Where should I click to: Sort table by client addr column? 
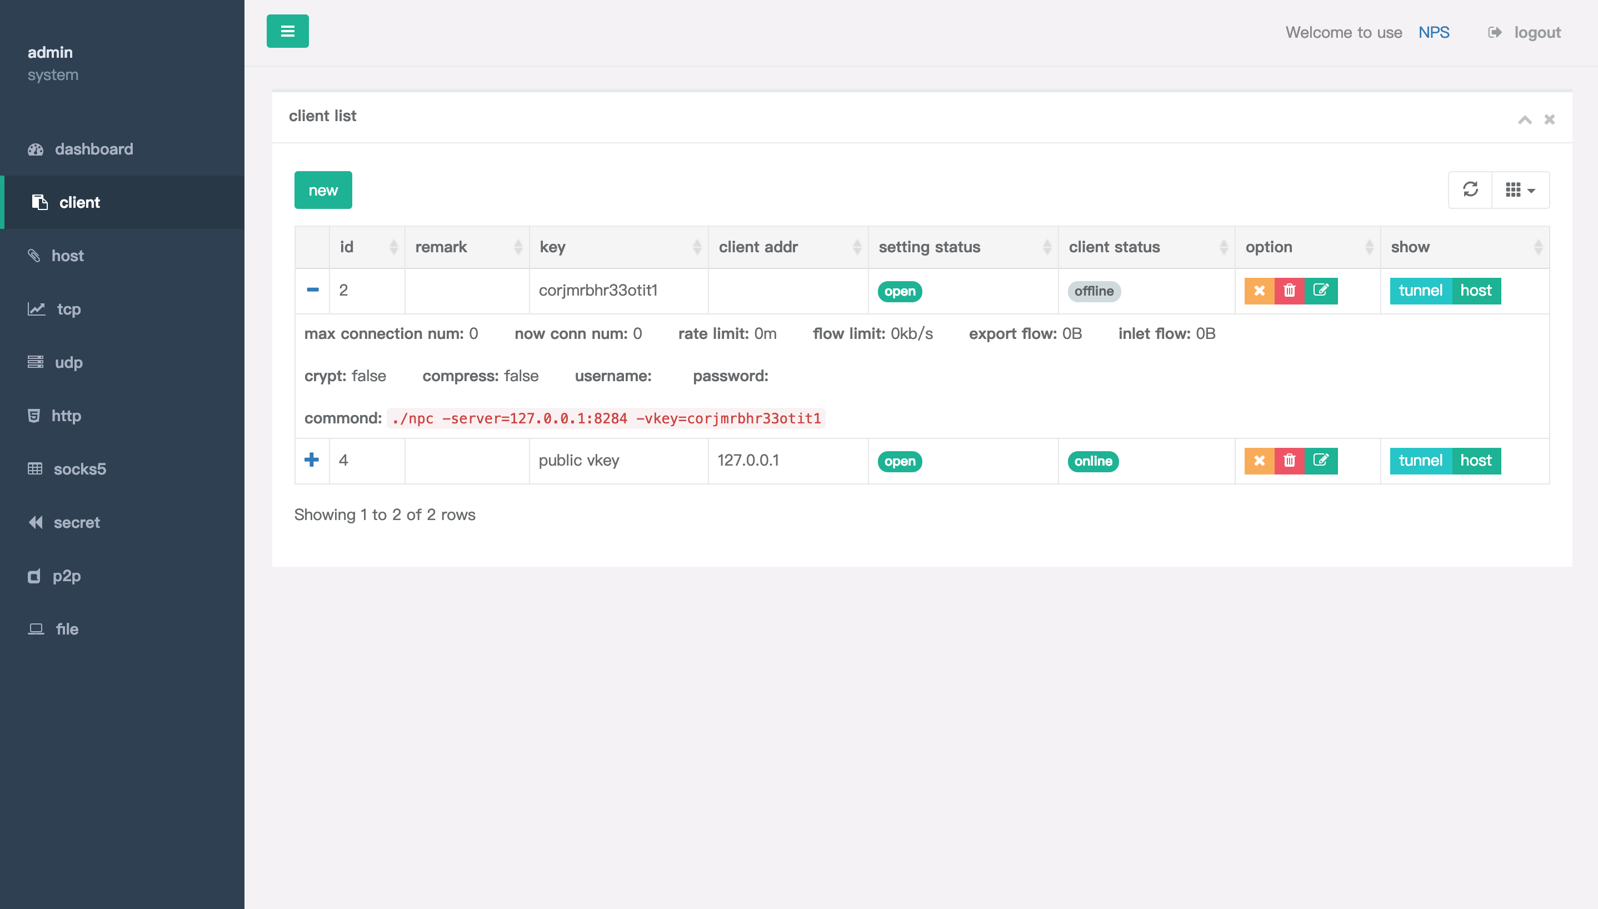point(788,247)
